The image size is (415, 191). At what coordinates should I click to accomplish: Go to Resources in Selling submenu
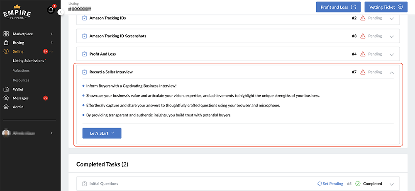coord(21,80)
